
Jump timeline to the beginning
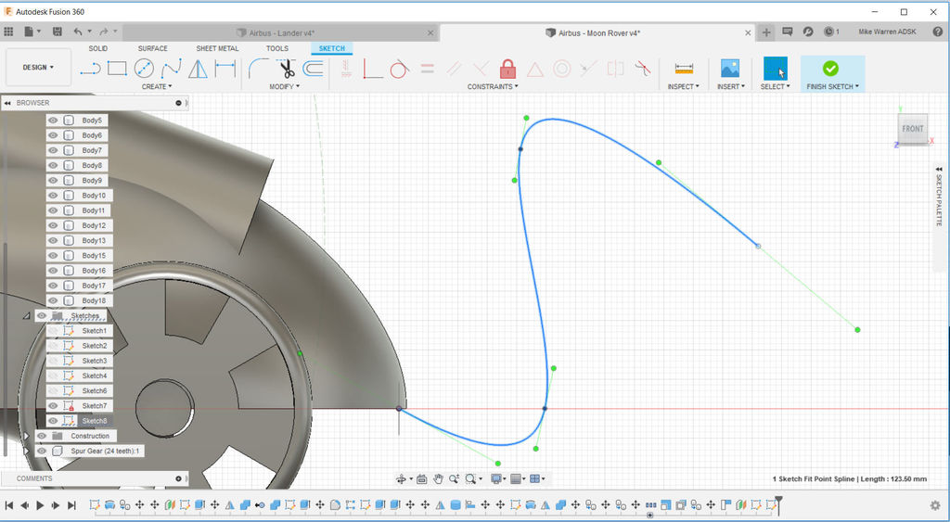pyautogui.click(x=9, y=505)
